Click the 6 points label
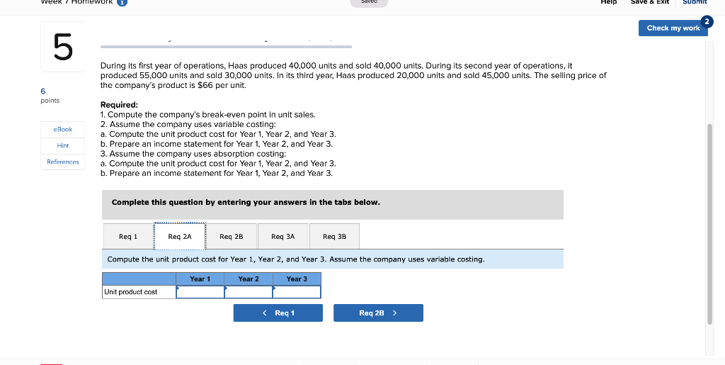This screenshot has width=725, height=365. coord(50,96)
